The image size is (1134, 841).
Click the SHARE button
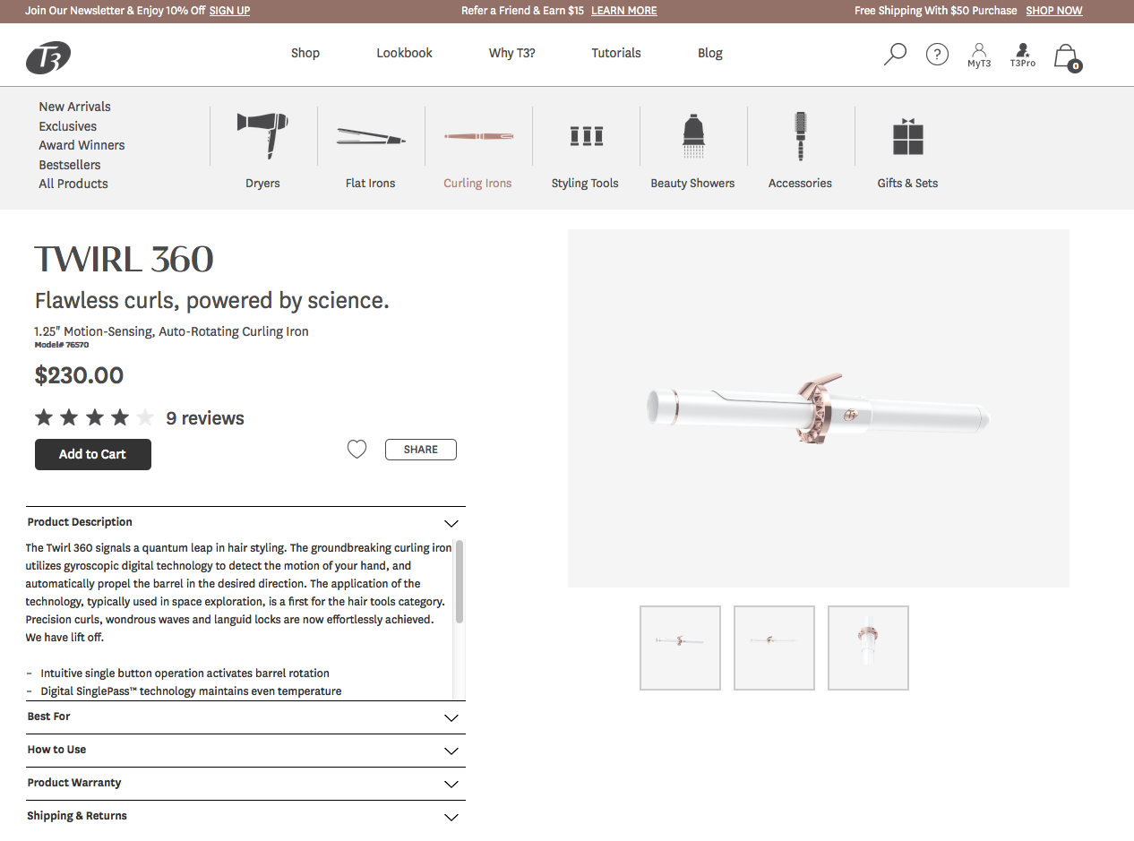pos(421,450)
